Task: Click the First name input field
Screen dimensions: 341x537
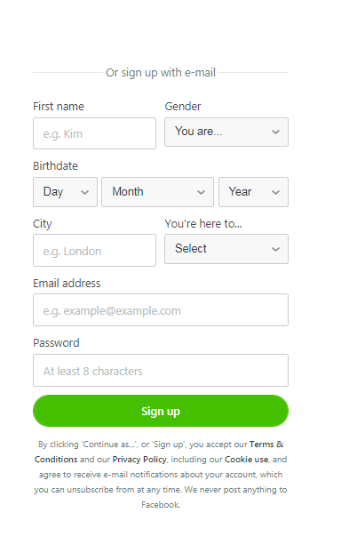Action: (94, 133)
